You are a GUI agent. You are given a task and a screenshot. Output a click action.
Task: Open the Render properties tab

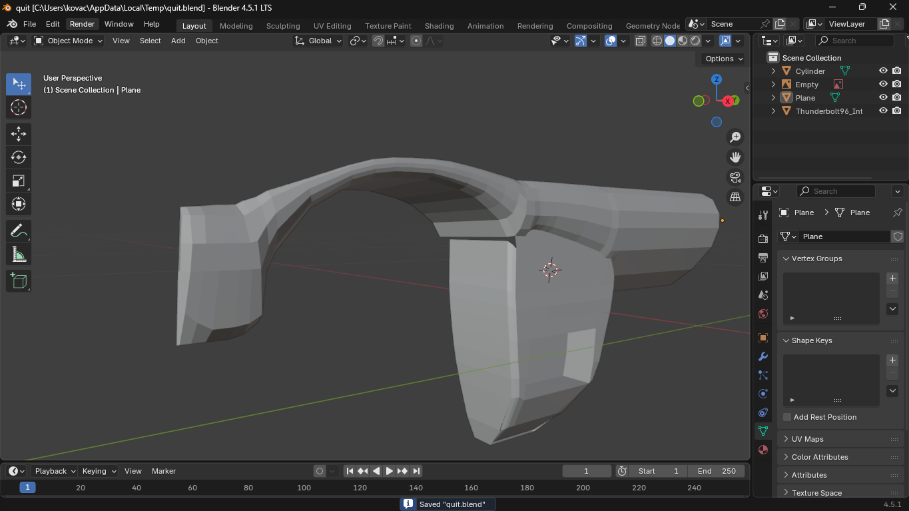click(x=763, y=239)
